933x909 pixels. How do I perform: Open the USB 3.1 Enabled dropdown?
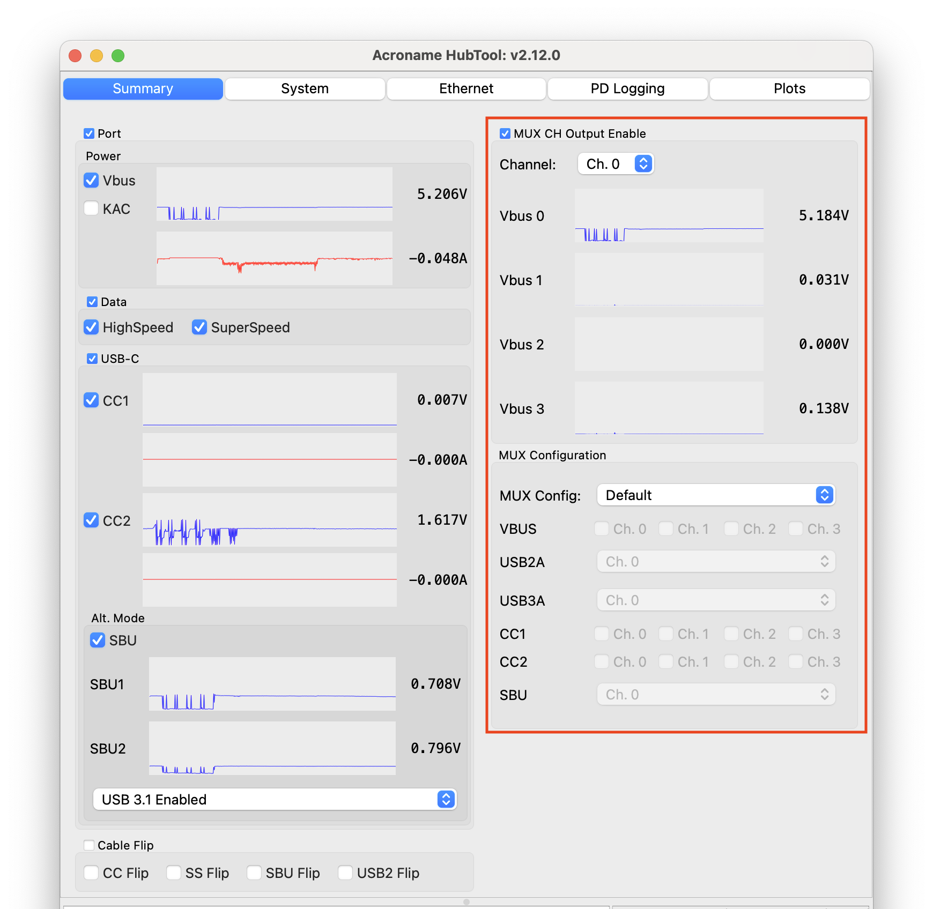pyautogui.click(x=275, y=800)
